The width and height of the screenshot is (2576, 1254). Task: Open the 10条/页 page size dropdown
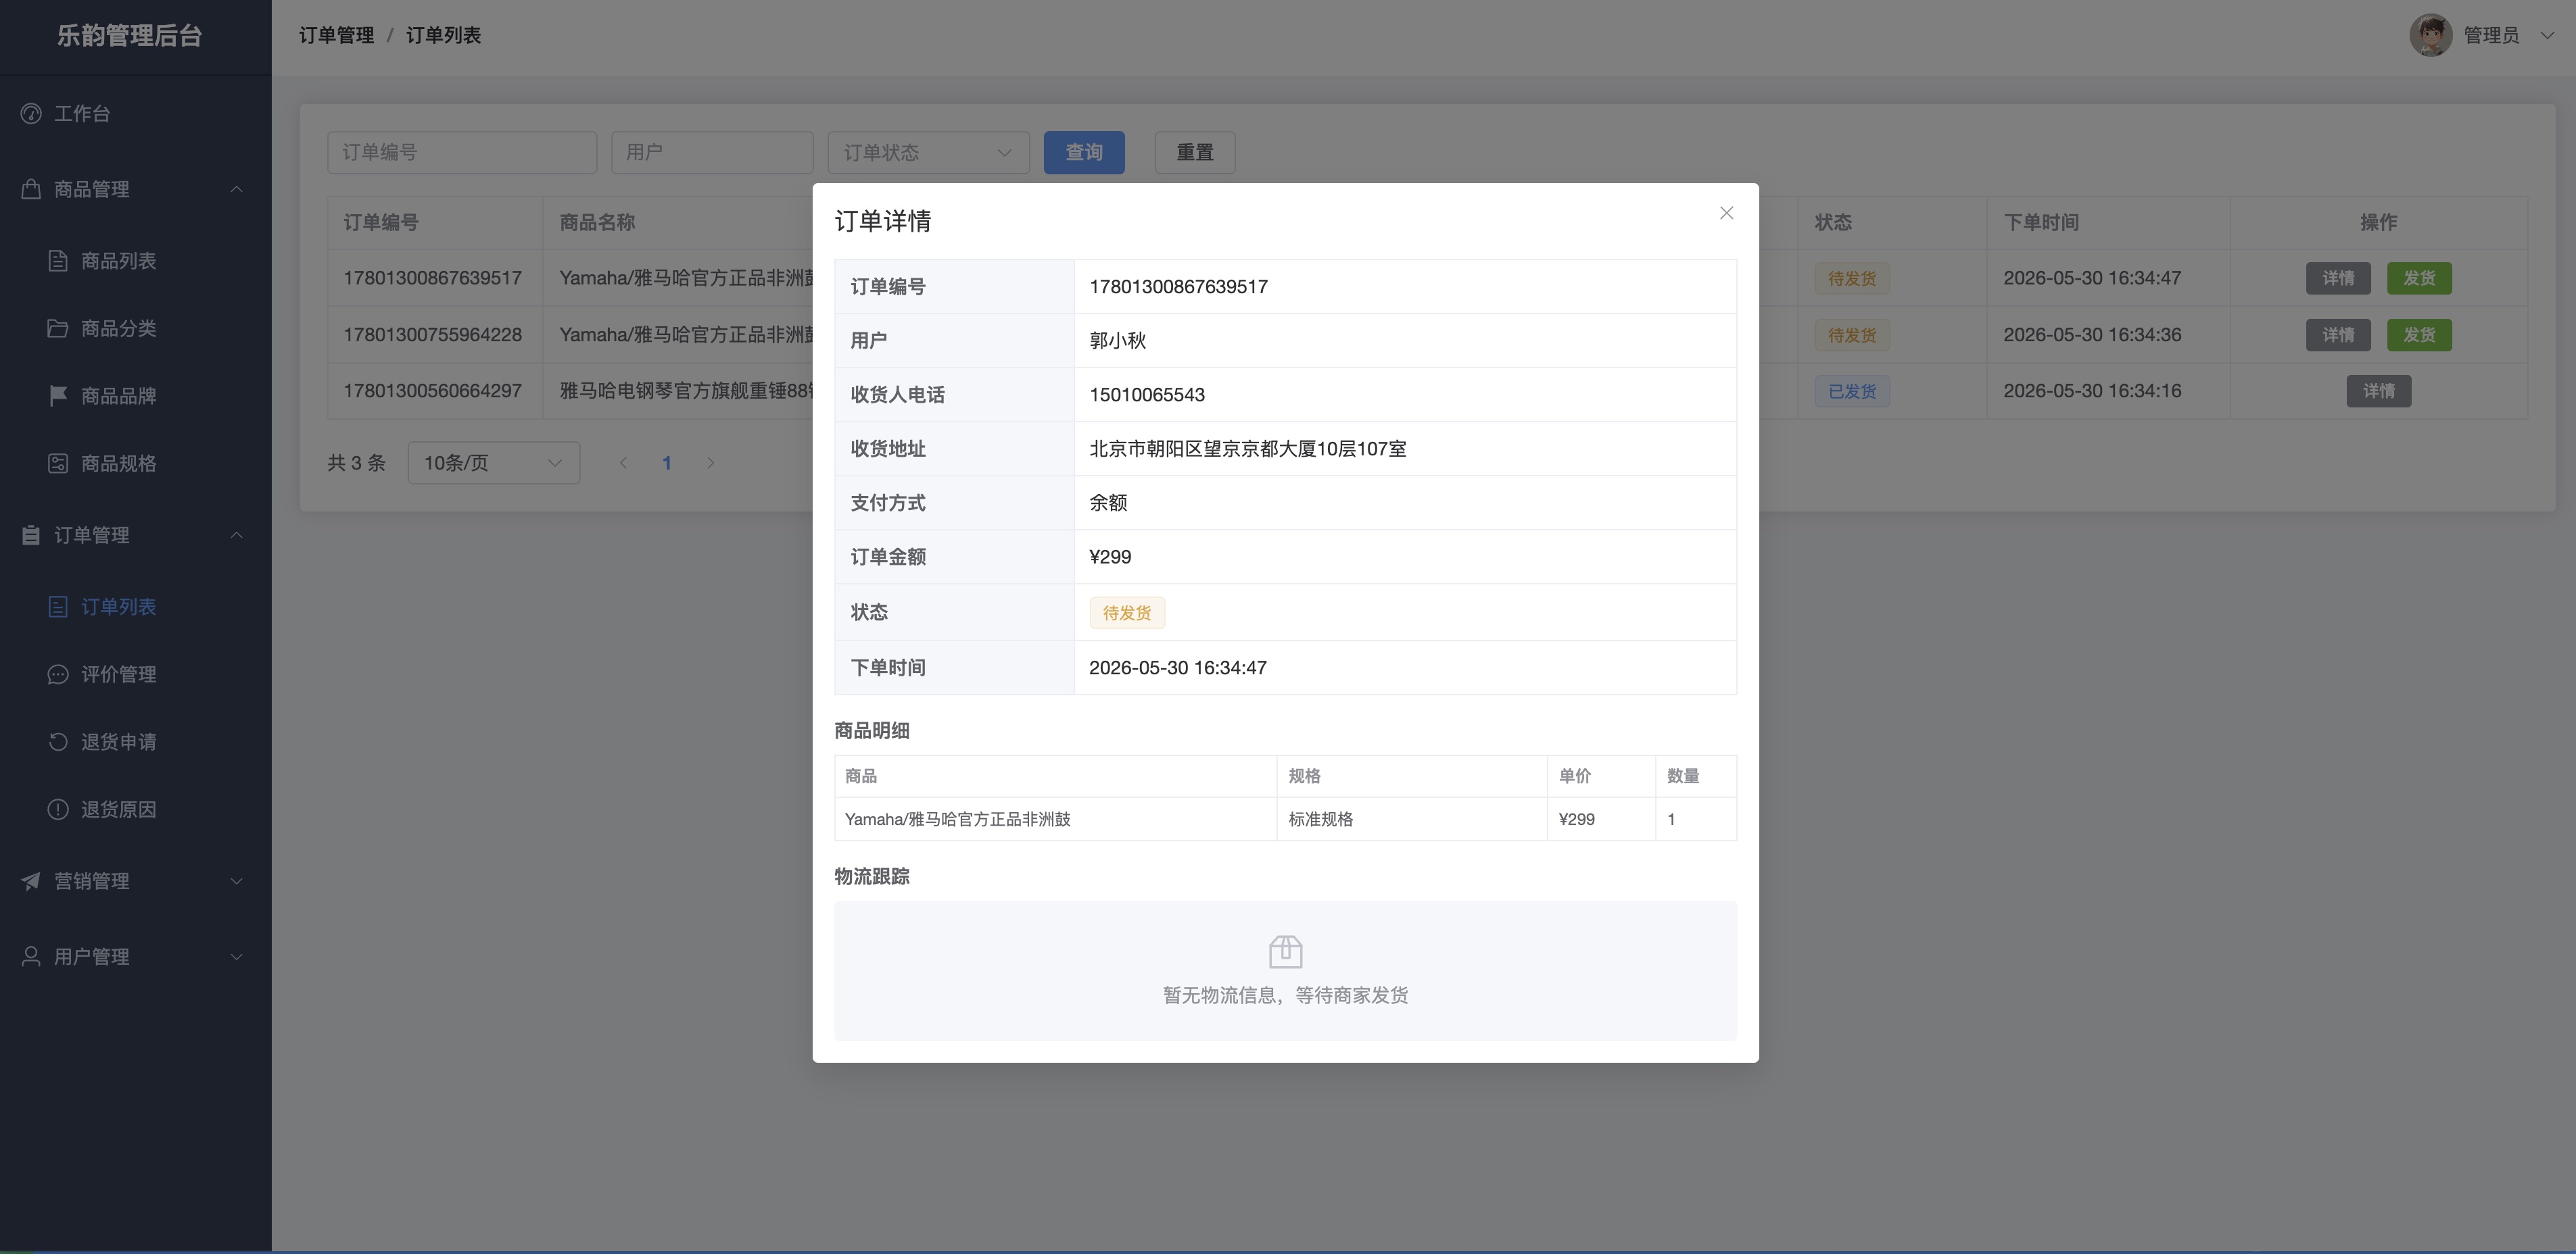(x=494, y=463)
